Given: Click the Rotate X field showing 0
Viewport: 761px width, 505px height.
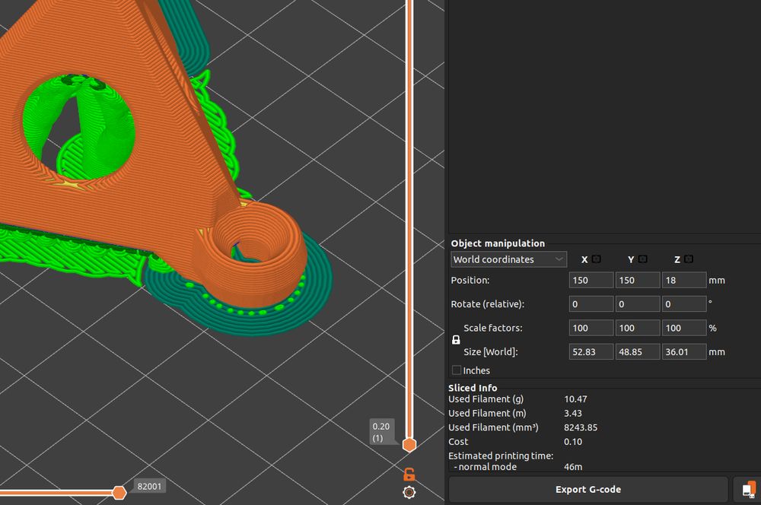Looking at the screenshot, I should [x=591, y=303].
